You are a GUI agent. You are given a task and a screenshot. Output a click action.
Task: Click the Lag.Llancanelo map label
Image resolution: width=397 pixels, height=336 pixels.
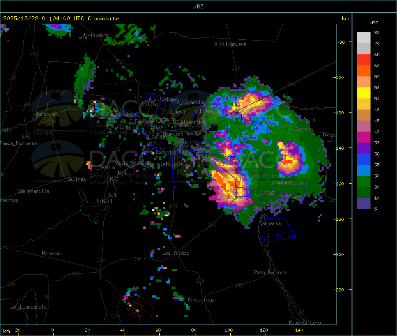pyautogui.click(x=28, y=307)
